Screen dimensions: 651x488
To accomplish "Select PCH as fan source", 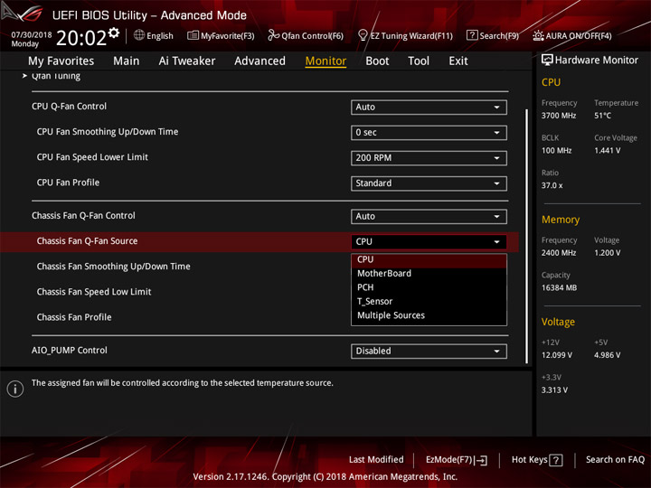I will click(x=429, y=287).
